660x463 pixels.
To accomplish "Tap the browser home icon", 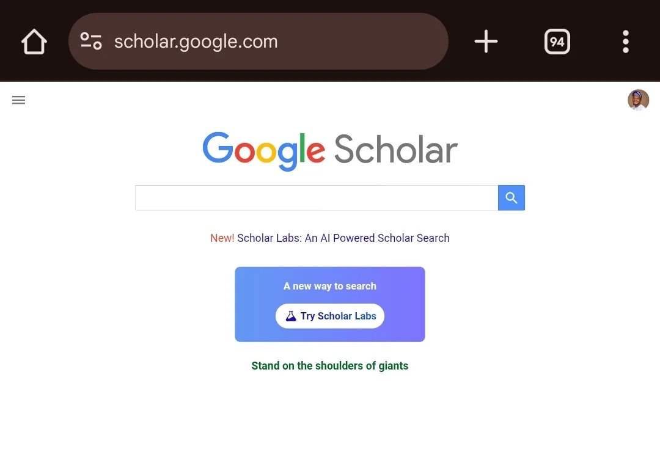I will tap(34, 42).
